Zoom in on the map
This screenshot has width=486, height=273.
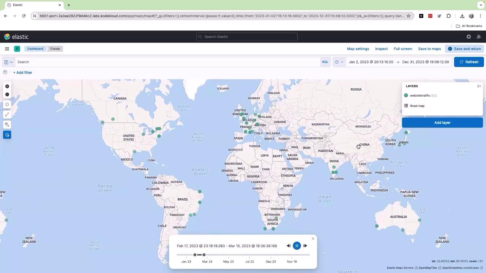click(x=7, y=86)
